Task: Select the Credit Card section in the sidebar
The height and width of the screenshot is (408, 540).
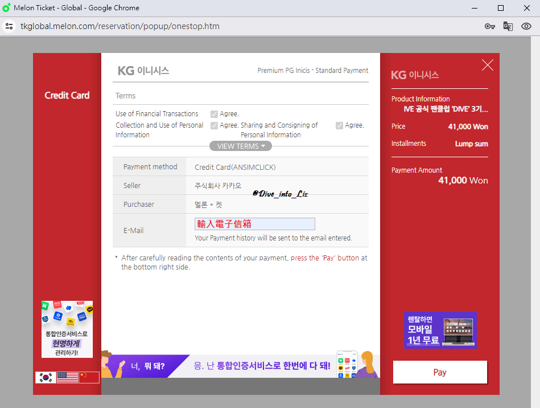Action: [x=67, y=95]
